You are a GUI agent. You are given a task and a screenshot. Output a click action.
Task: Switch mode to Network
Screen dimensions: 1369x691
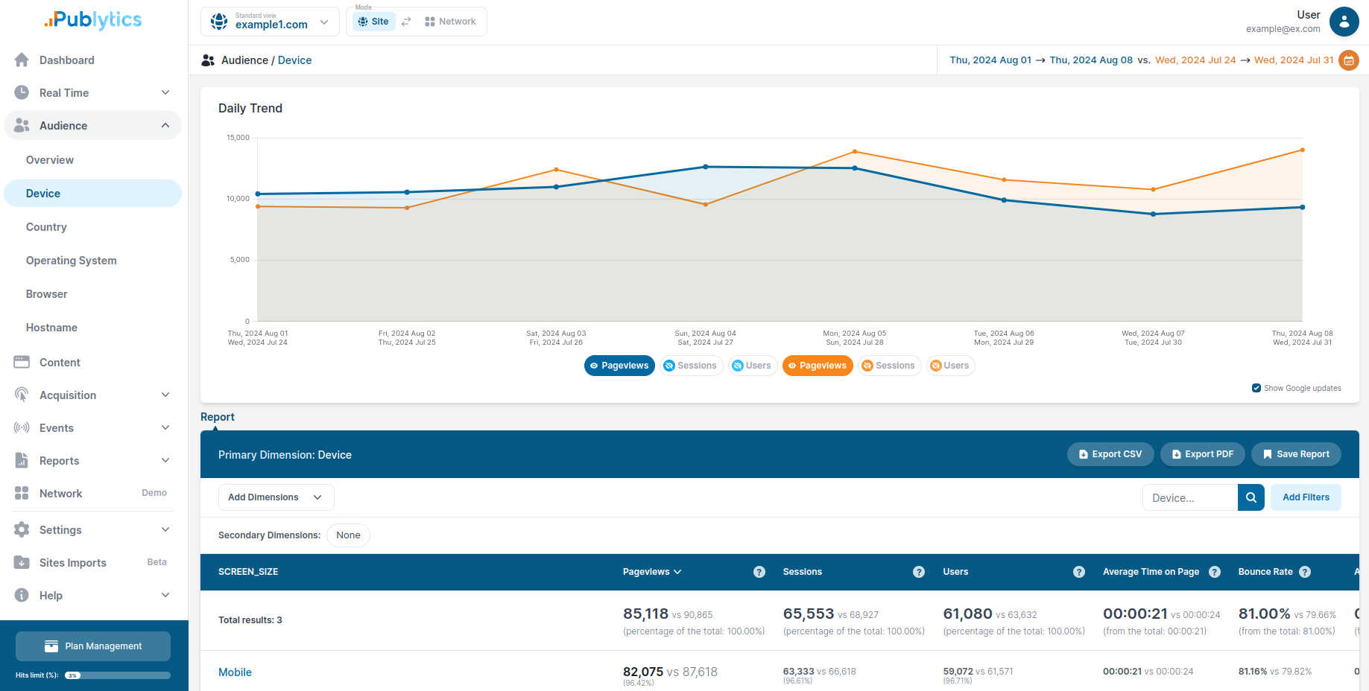tap(450, 22)
